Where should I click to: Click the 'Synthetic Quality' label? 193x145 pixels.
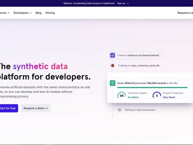click(138, 93)
